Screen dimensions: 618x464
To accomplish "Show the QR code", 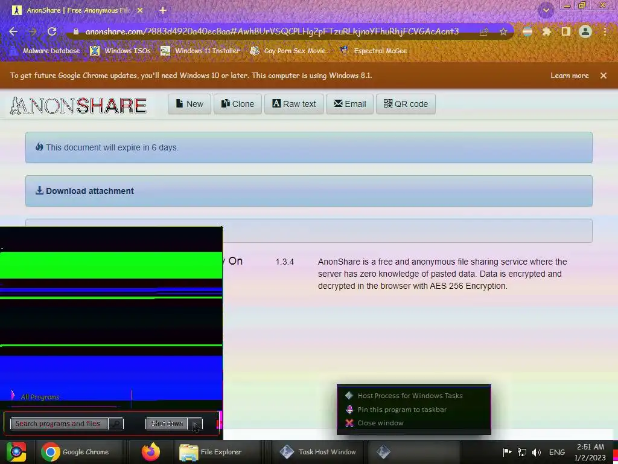I will (406, 104).
